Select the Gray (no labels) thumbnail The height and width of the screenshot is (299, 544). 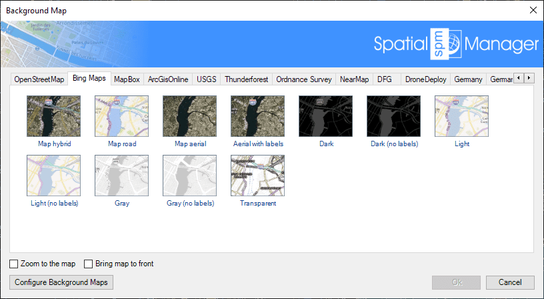point(190,176)
